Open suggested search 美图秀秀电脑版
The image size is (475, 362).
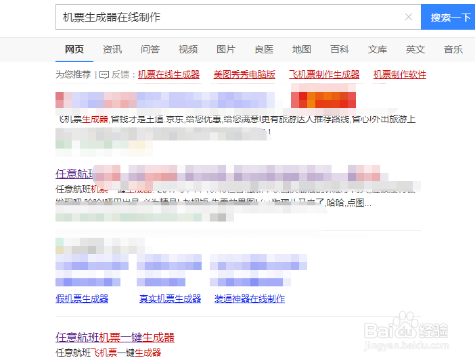244,74
